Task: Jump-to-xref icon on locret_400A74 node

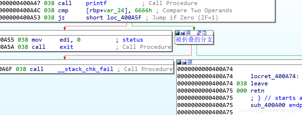Action: (190, 62)
